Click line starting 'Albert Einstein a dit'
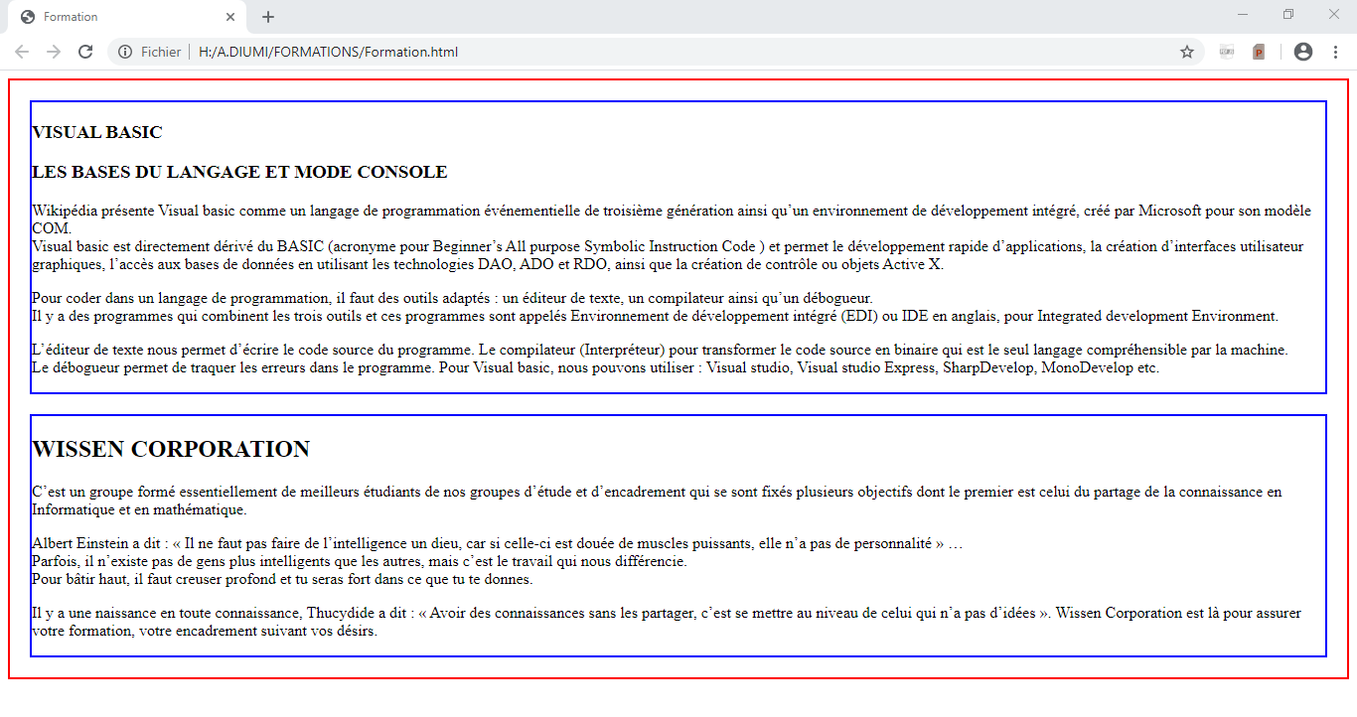This screenshot has height=717, width=1357. [x=497, y=544]
